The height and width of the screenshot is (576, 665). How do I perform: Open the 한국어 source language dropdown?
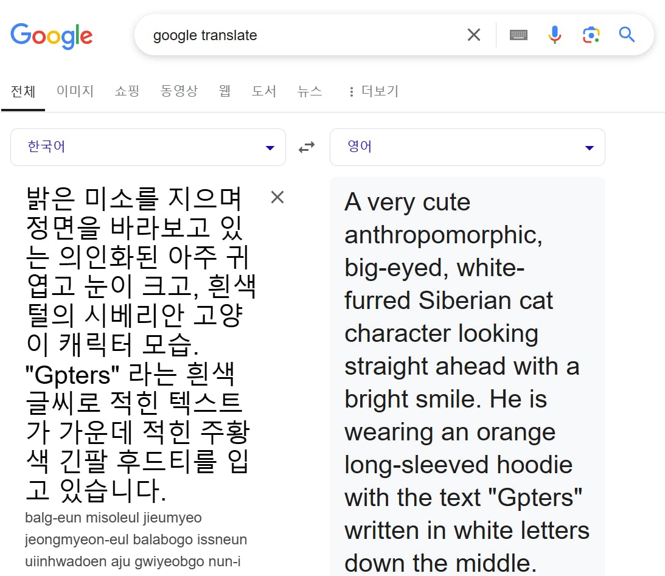click(148, 147)
